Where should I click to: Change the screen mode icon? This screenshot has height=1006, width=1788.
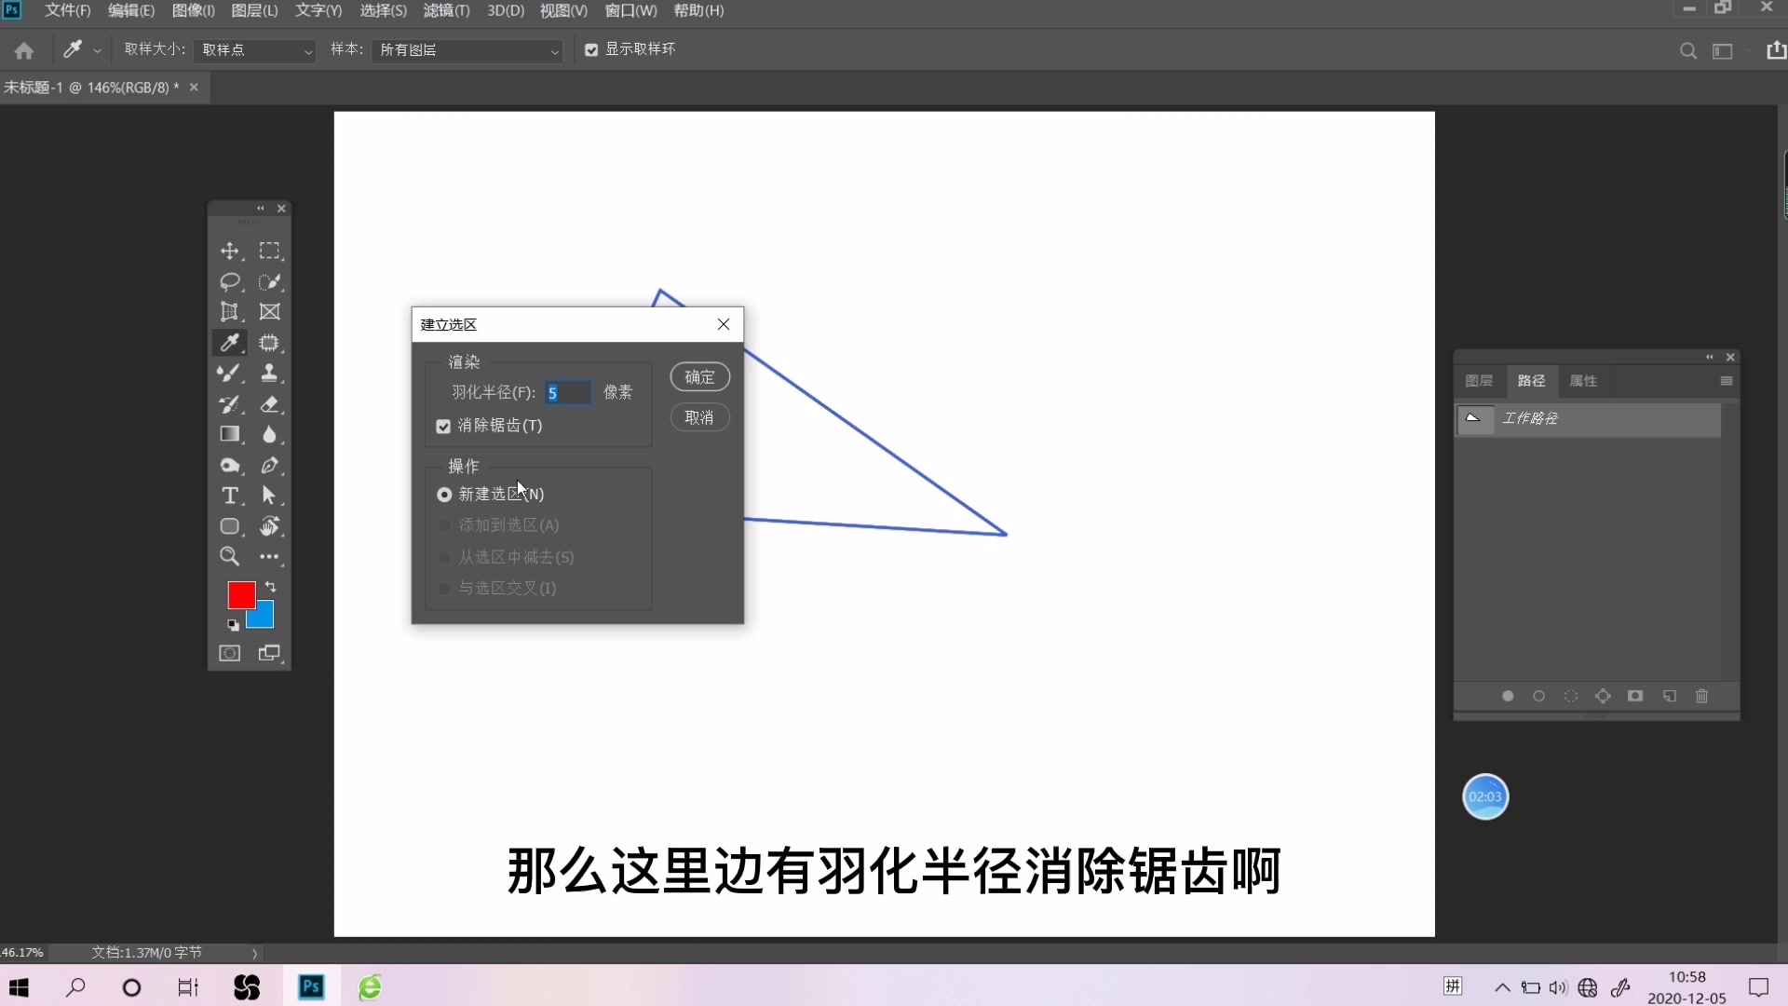[x=269, y=653]
